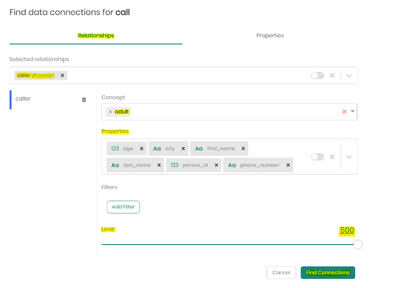
Task: Remove the age property chip
Action: coord(141,149)
